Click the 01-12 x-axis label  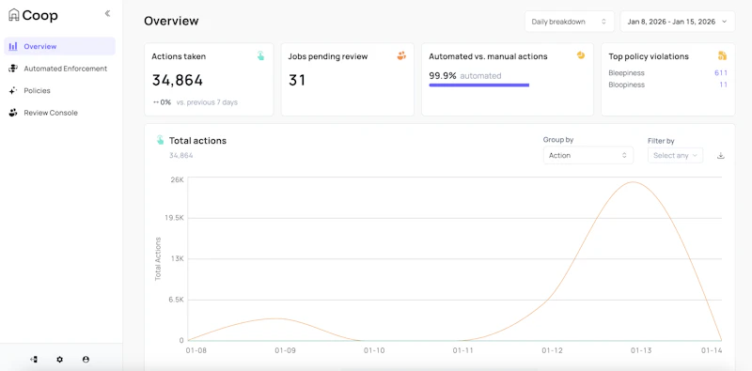tap(552, 350)
